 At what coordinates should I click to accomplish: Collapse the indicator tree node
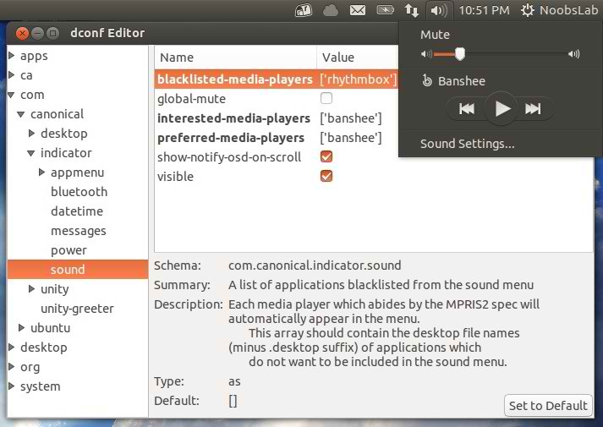click(31, 153)
